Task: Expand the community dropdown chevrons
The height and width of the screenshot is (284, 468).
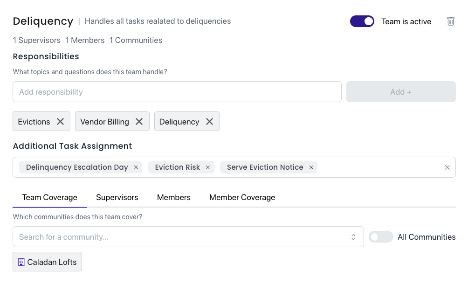Action: click(x=353, y=237)
